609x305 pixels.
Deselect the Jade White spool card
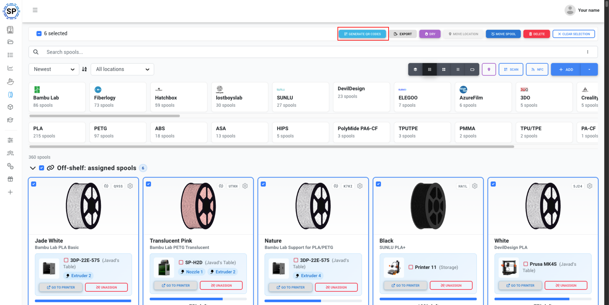pos(34,184)
